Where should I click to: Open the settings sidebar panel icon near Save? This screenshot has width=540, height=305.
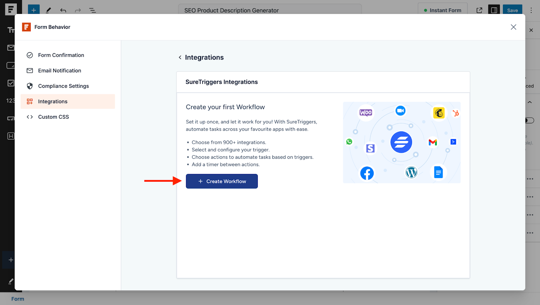click(x=494, y=10)
